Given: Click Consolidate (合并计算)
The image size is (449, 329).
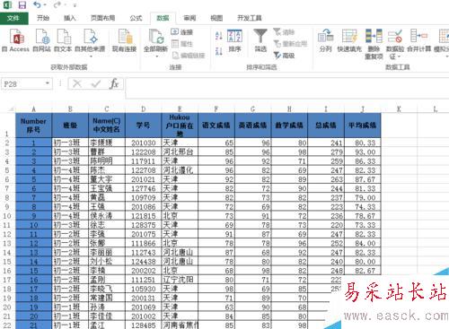Looking at the screenshot, I should (418, 40).
